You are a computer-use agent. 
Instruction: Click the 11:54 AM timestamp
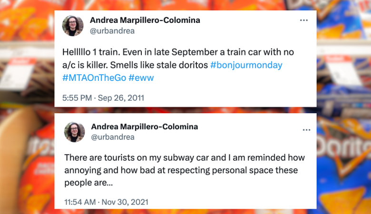(80, 202)
